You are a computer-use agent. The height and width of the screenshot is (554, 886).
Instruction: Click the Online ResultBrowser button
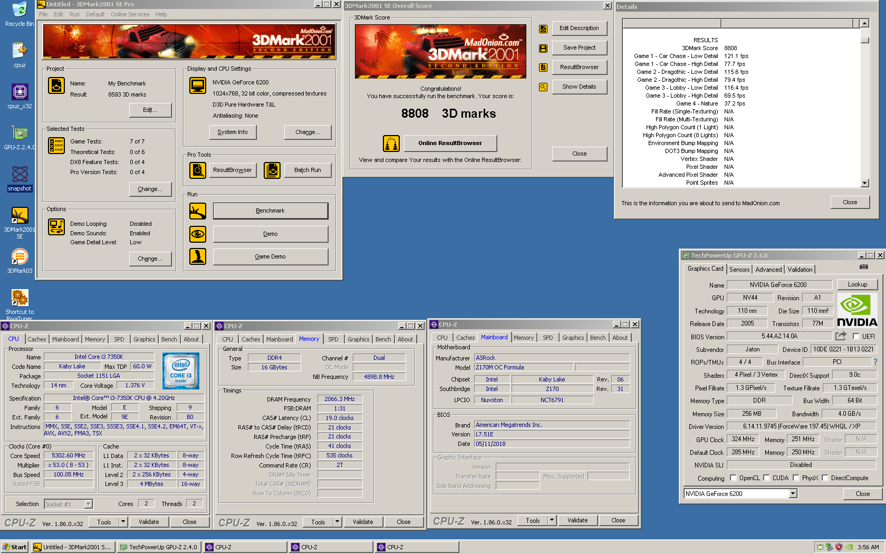pos(450,144)
